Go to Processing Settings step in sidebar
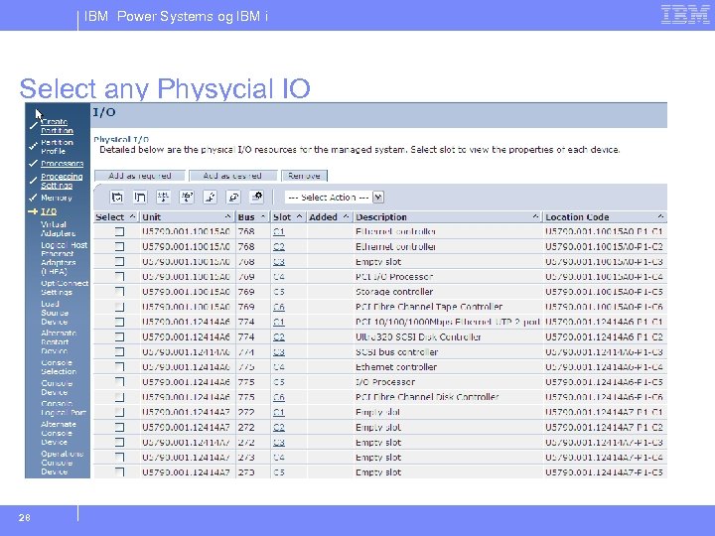Image resolution: width=715 pixels, height=536 pixels. point(62,181)
